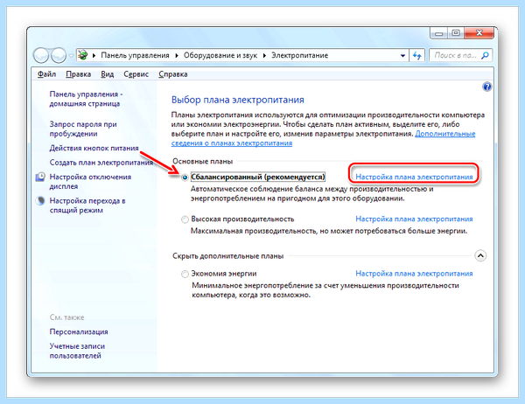The image size is (525, 404).
Task: Close the Электропитание window
Action: click(x=479, y=33)
